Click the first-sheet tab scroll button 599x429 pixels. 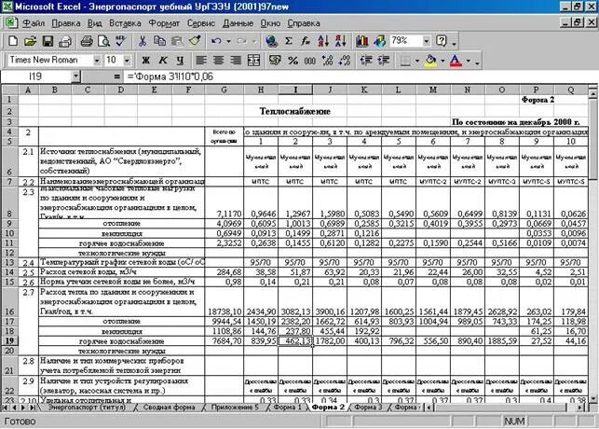click(x=5, y=408)
